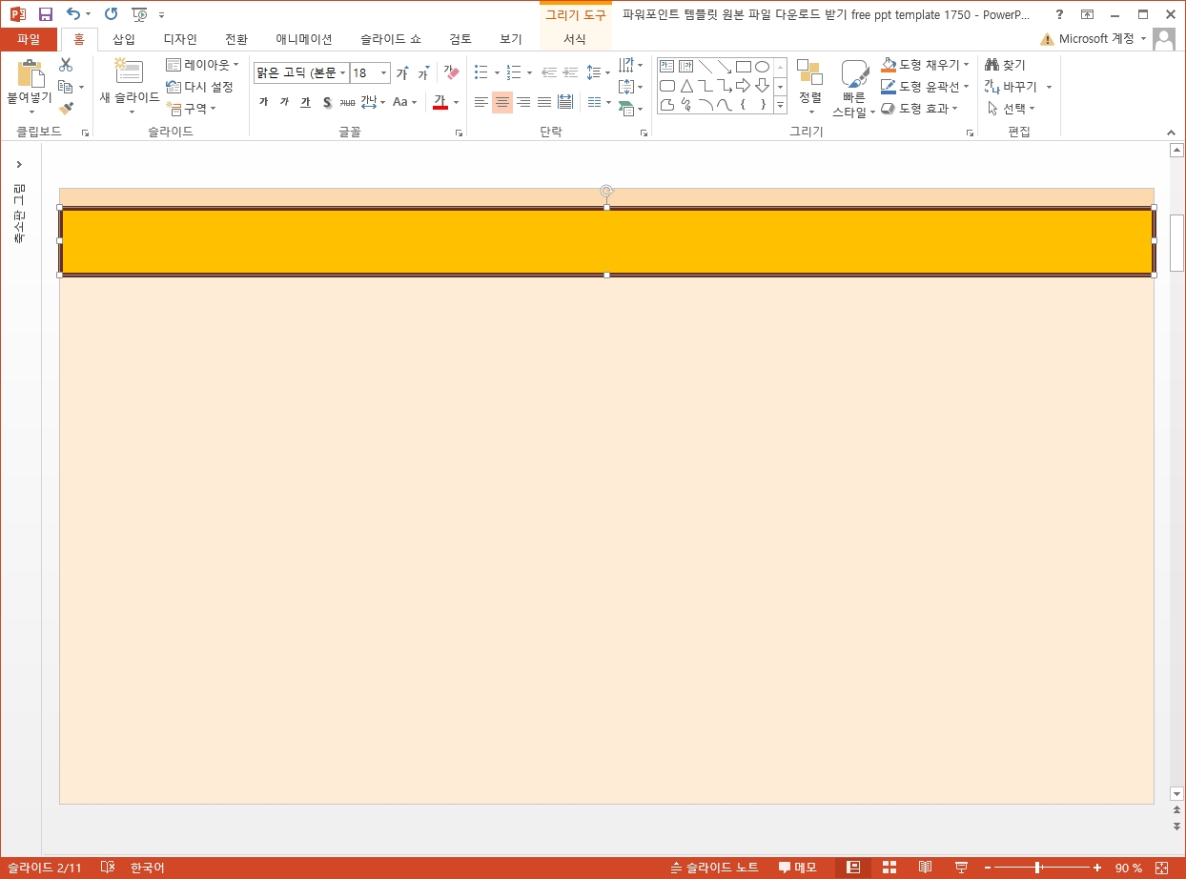Click the font color red swatch button
Viewport: 1186px width, 879px height.
pyautogui.click(x=440, y=102)
